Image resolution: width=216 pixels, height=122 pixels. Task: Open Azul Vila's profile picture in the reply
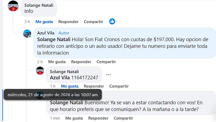27,34
